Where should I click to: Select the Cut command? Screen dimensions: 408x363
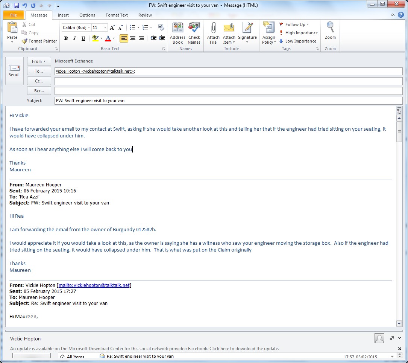point(29,24)
